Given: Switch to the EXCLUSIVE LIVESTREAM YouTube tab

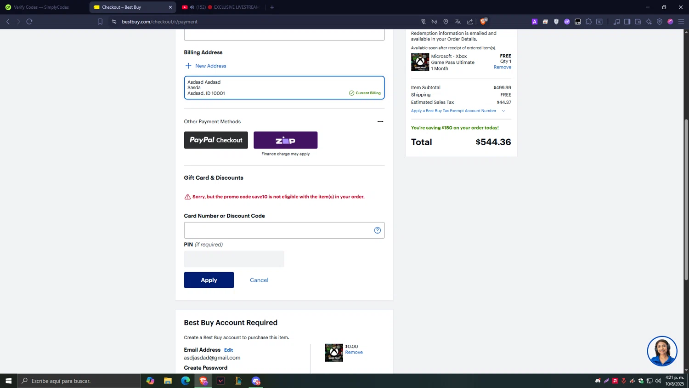Looking at the screenshot, I should point(220,7).
